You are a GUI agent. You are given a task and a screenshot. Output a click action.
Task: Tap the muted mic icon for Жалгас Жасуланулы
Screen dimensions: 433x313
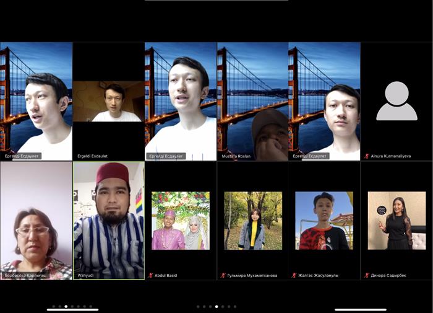click(294, 275)
